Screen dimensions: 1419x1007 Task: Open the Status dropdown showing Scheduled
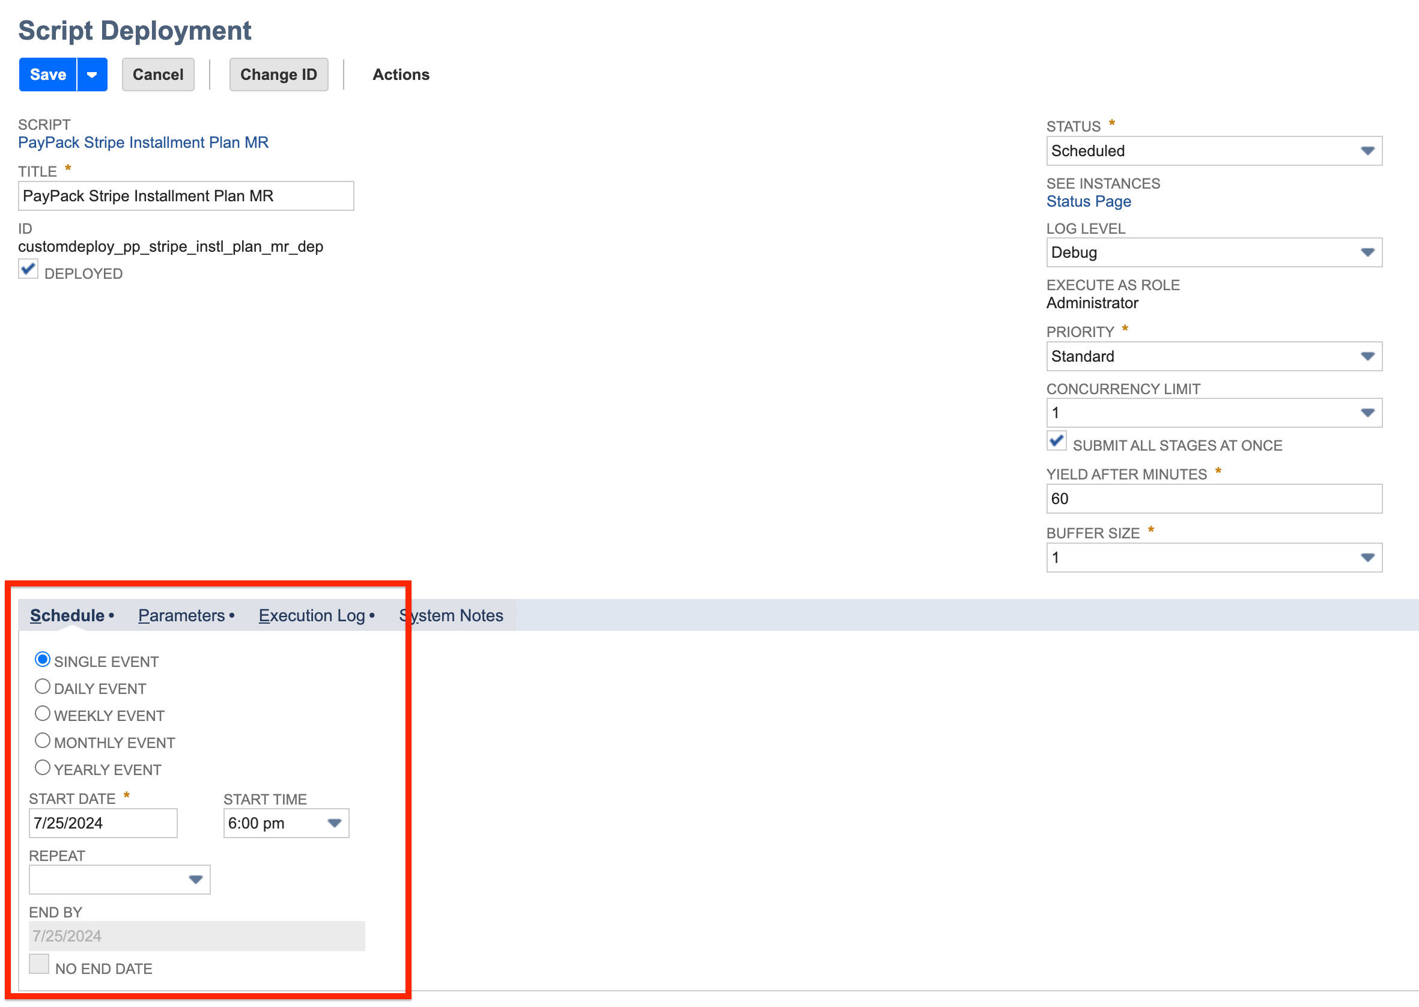pos(1367,151)
